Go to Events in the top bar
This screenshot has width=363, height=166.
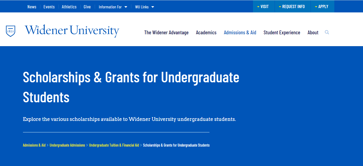coord(49,7)
